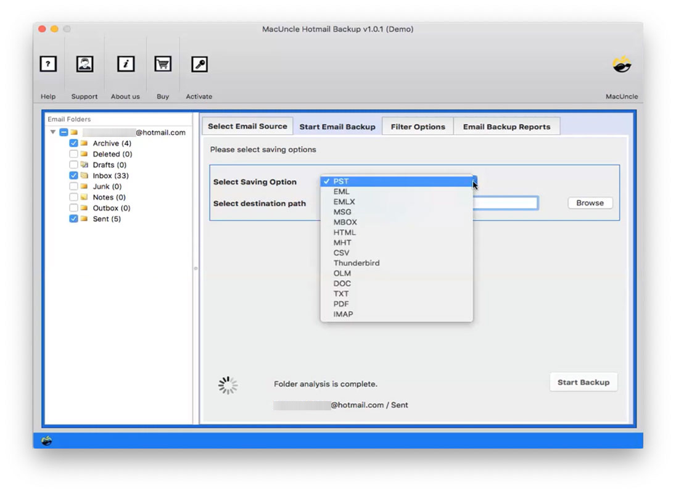Choose PDF as the saving format

tap(340, 304)
